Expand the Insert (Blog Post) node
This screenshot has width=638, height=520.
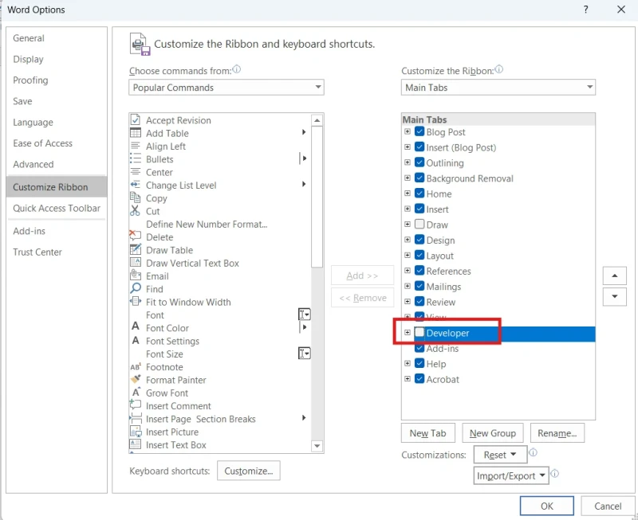[x=408, y=147]
